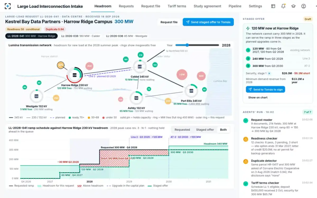This screenshot has height=198, width=317.
Task: Open security stage 1 arrow link icon
Action: pyautogui.click(x=269, y=73)
